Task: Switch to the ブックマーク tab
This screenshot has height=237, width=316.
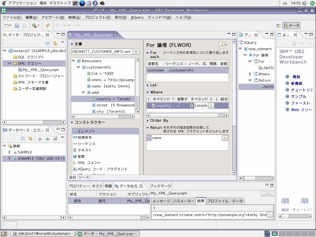Action: pos(160,186)
